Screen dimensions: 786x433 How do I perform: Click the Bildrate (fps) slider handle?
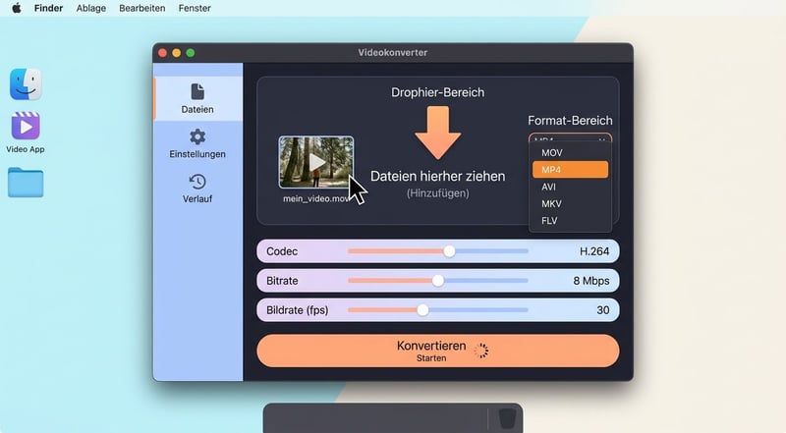coord(422,310)
